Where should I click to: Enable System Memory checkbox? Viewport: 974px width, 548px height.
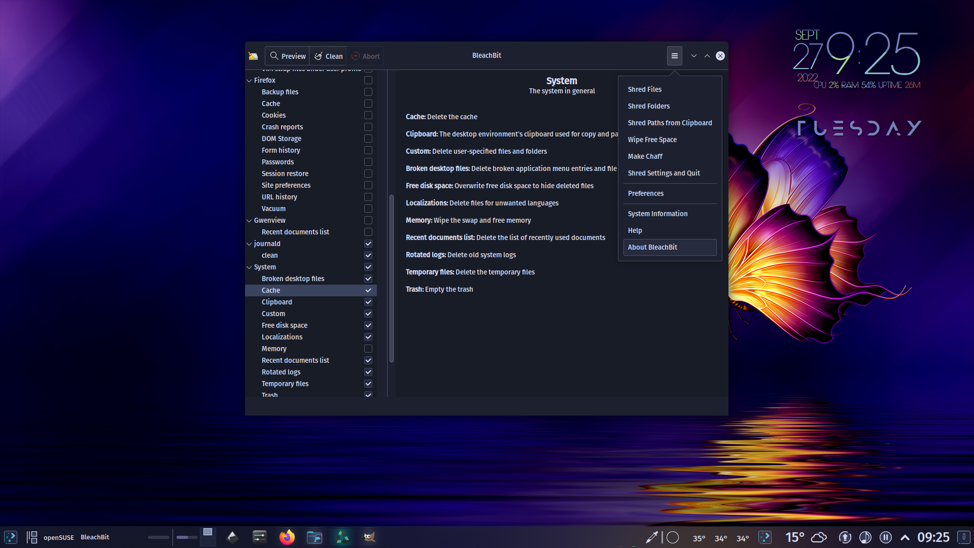click(x=368, y=349)
